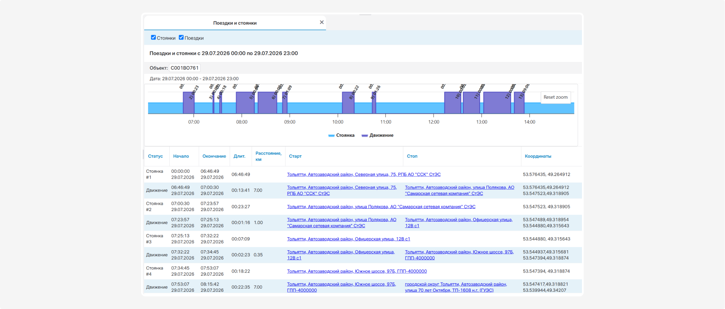Open Стоянка #4 link Южное шоссе, 97Б
This screenshot has height=309, width=725.
357,271
